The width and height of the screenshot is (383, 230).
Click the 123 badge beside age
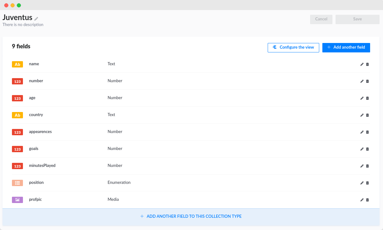click(x=17, y=98)
